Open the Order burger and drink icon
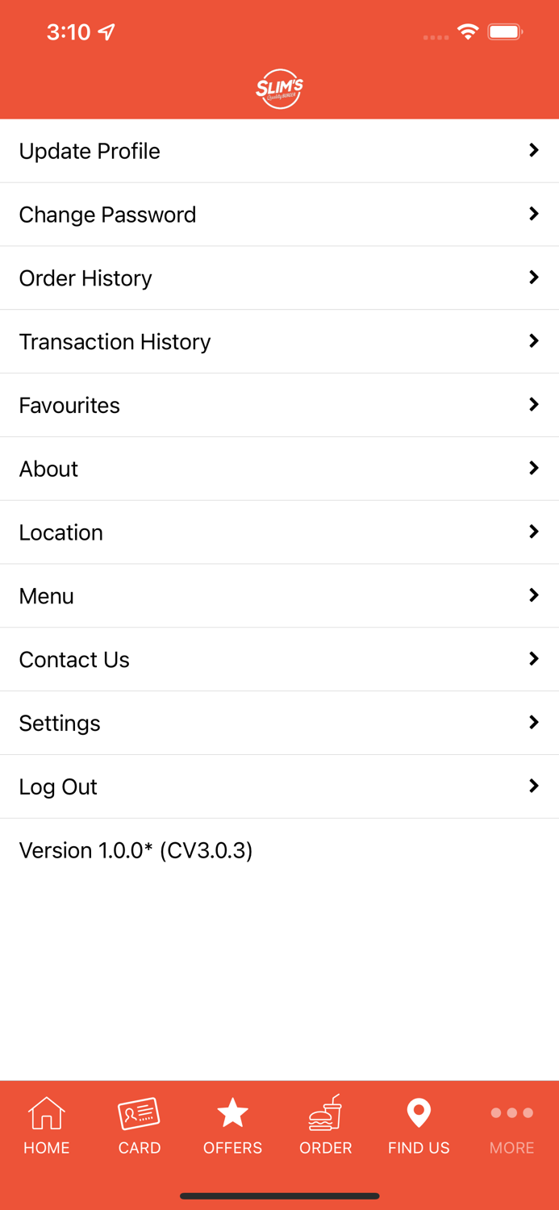Image resolution: width=559 pixels, height=1210 pixels. (326, 1114)
